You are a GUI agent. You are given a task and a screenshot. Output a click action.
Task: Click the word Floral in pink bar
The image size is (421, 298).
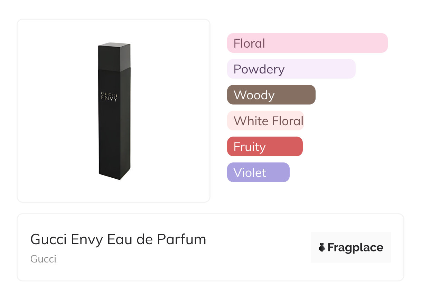[x=249, y=43]
